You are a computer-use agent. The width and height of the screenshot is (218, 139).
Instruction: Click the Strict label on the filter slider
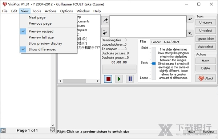[145, 48]
